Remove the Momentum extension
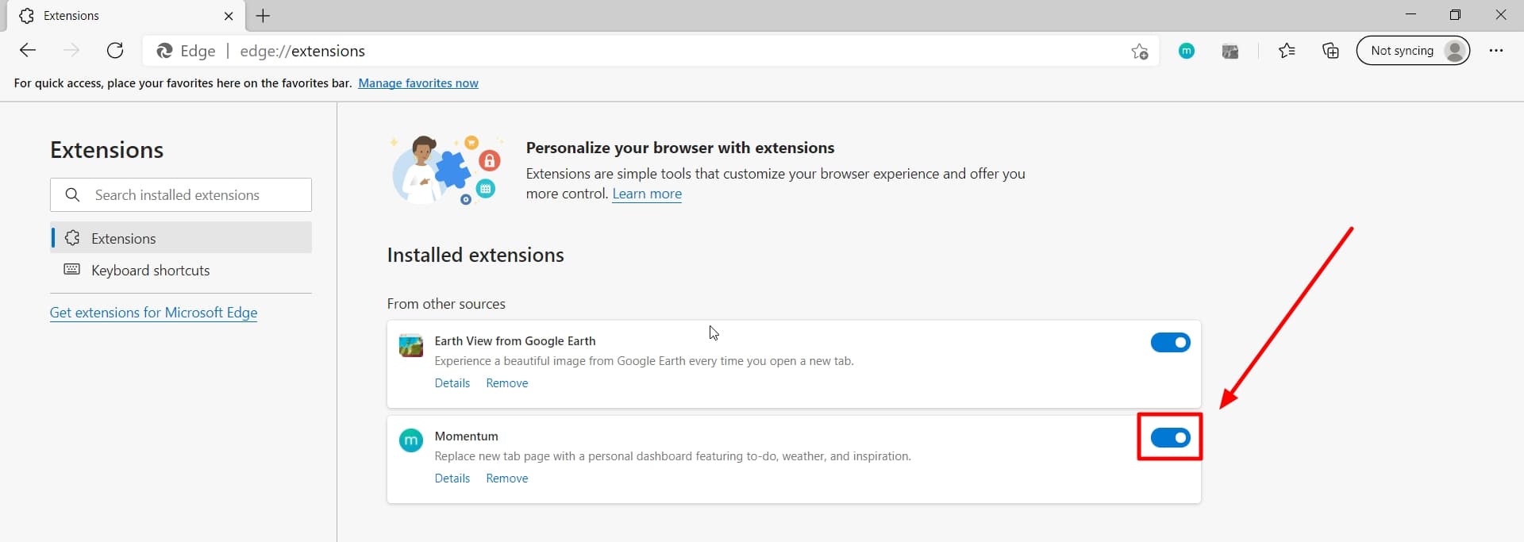1524x542 pixels. coord(506,479)
